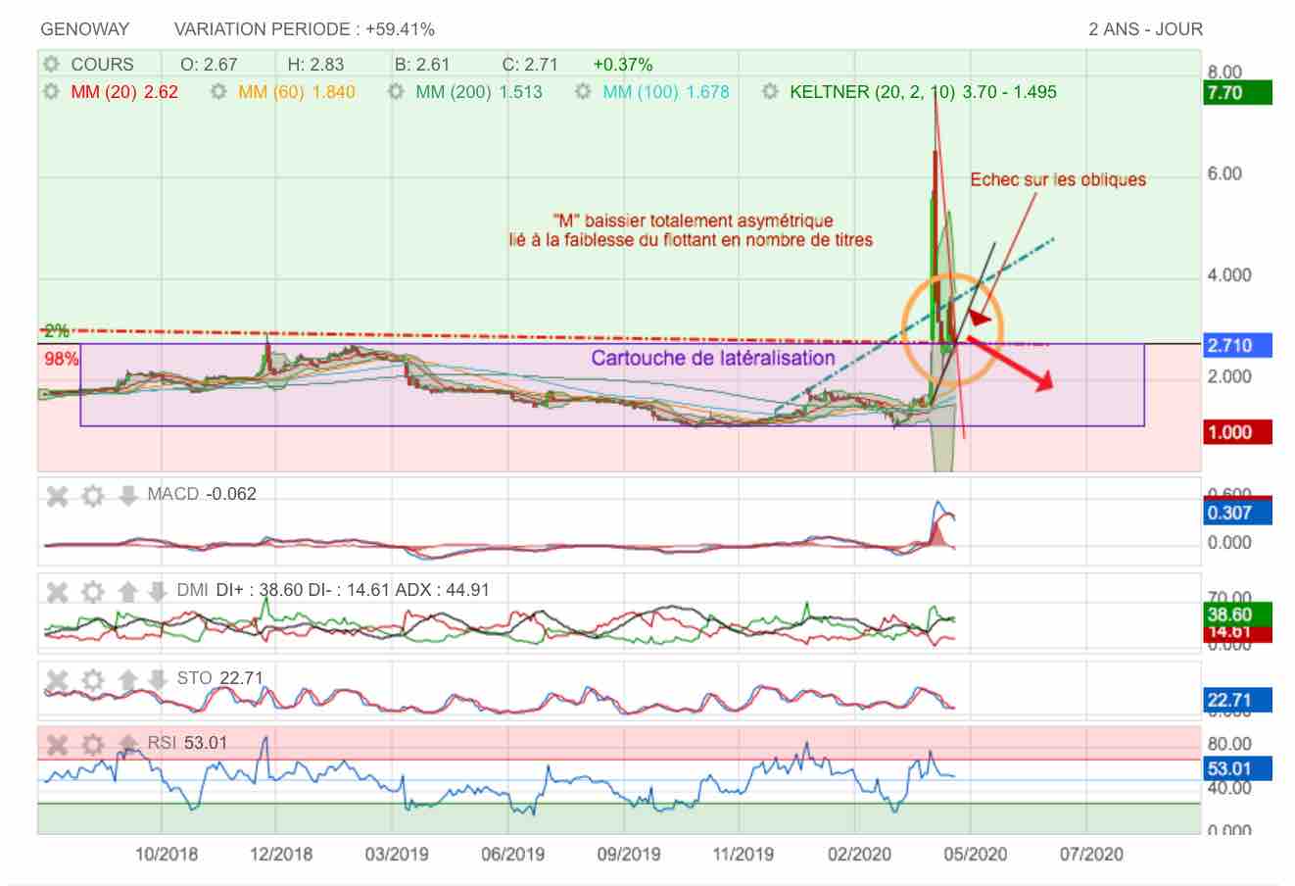
Task: Click the opening value O: 2.67
Action: 209,65
